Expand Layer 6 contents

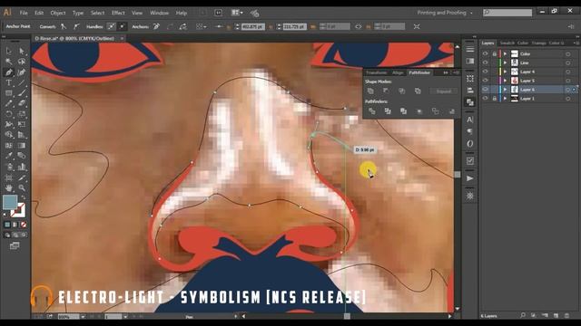click(505, 89)
